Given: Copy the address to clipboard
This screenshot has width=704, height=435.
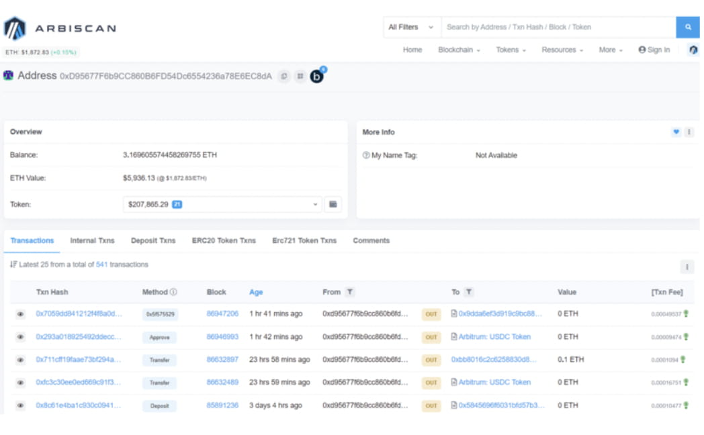Looking at the screenshot, I should (x=284, y=77).
